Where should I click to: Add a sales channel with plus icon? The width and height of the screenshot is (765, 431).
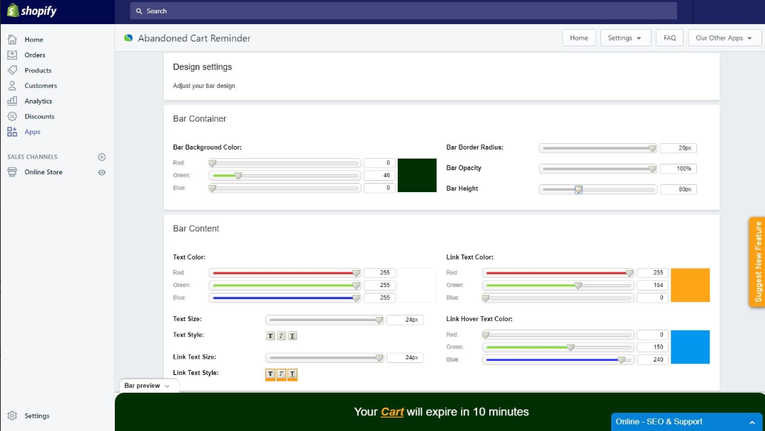pos(101,157)
